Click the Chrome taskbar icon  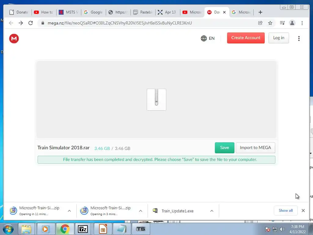tap(65, 229)
